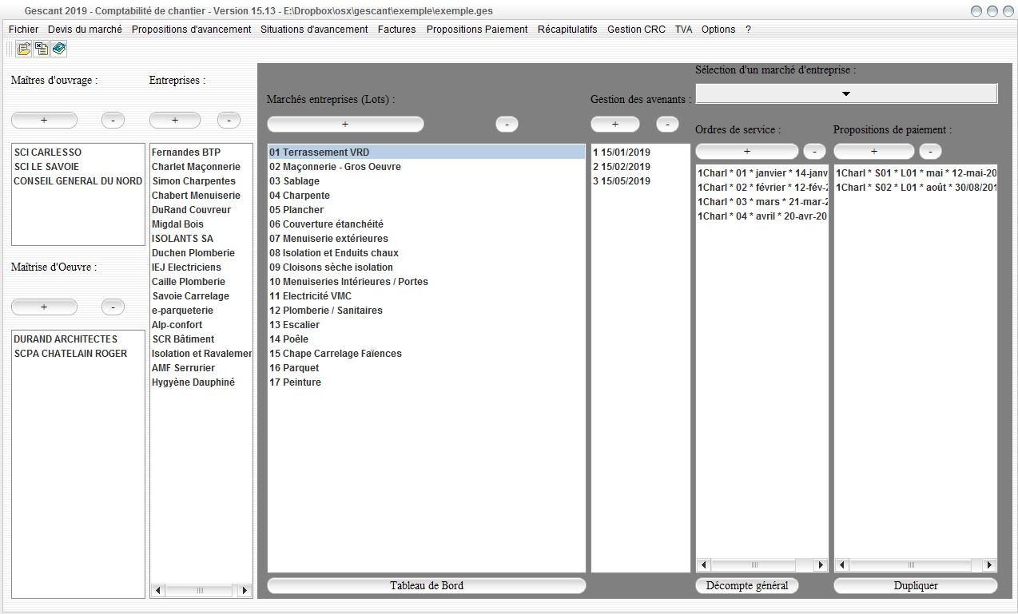Open the TVA menu

pyautogui.click(x=683, y=30)
